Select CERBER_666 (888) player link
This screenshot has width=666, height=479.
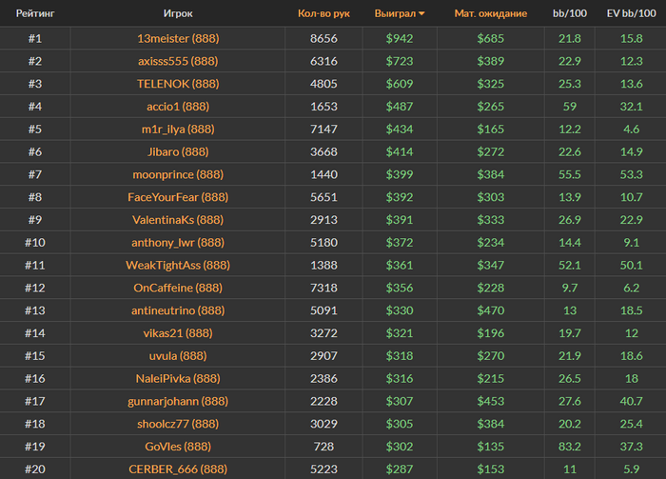177,469
